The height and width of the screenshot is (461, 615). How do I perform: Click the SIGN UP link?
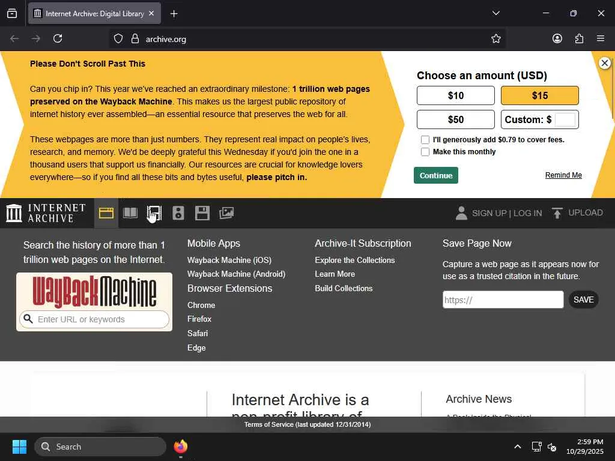(x=489, y=213)
